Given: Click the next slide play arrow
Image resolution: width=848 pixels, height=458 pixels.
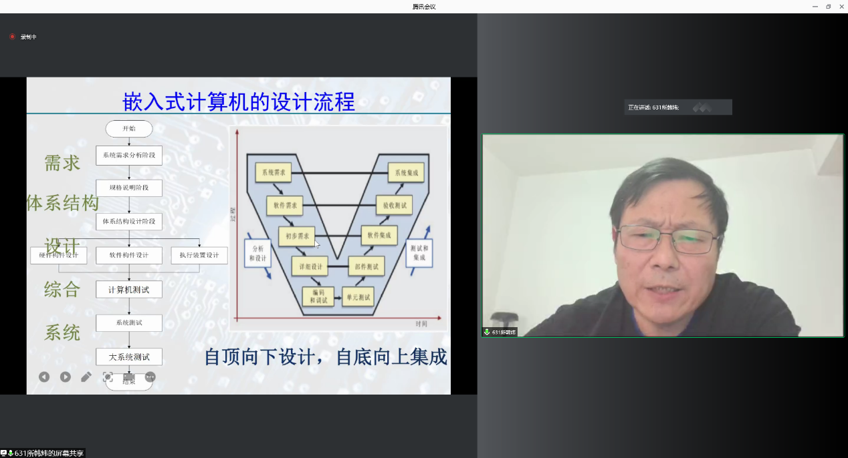Looking at the screenshot, I should 65,377.
